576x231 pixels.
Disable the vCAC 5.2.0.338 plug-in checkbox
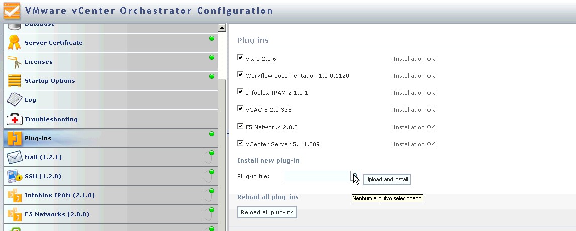tap(240, 109)
